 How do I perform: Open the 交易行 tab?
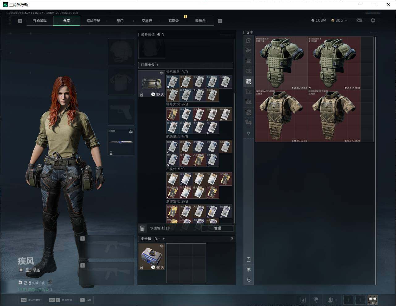point(147,21)
